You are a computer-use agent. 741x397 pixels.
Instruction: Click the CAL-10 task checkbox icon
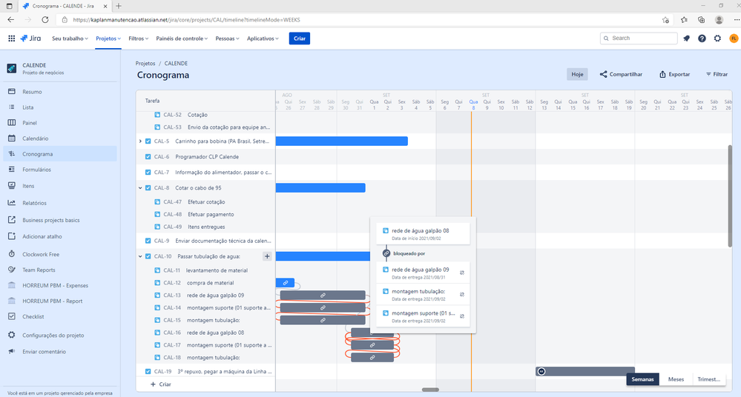coord(148,256)
